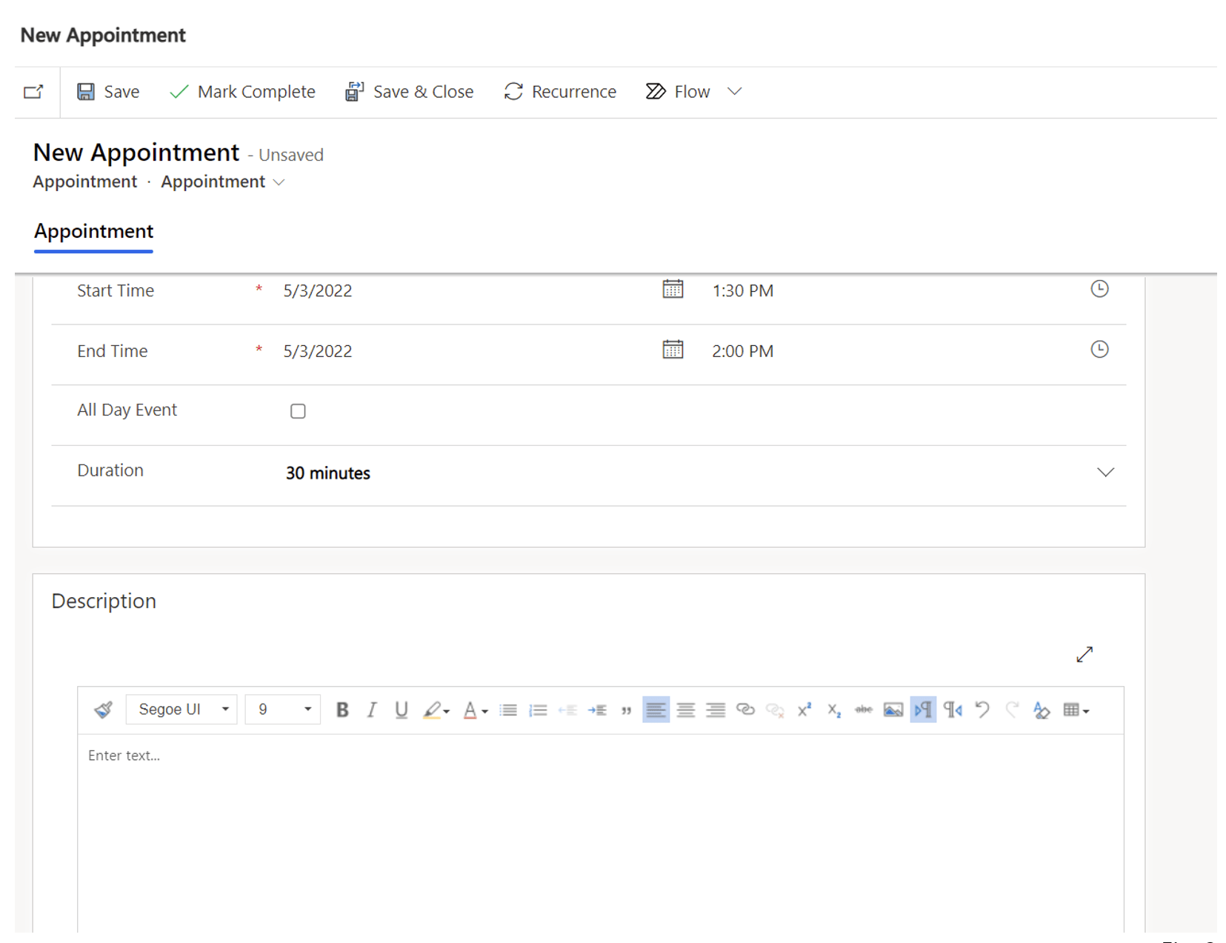The image size is (1226, 943).
Task: Insert an image in the description
Action: [x=893, y=709]
